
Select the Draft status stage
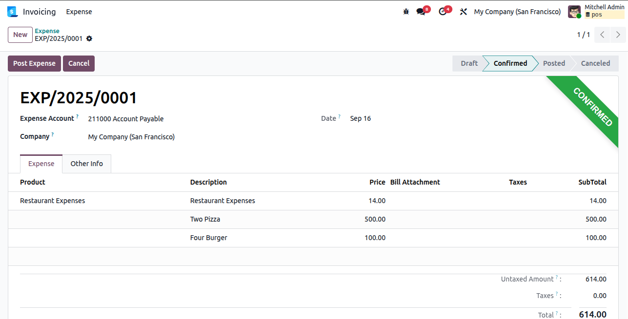click(x=469, y=63)
